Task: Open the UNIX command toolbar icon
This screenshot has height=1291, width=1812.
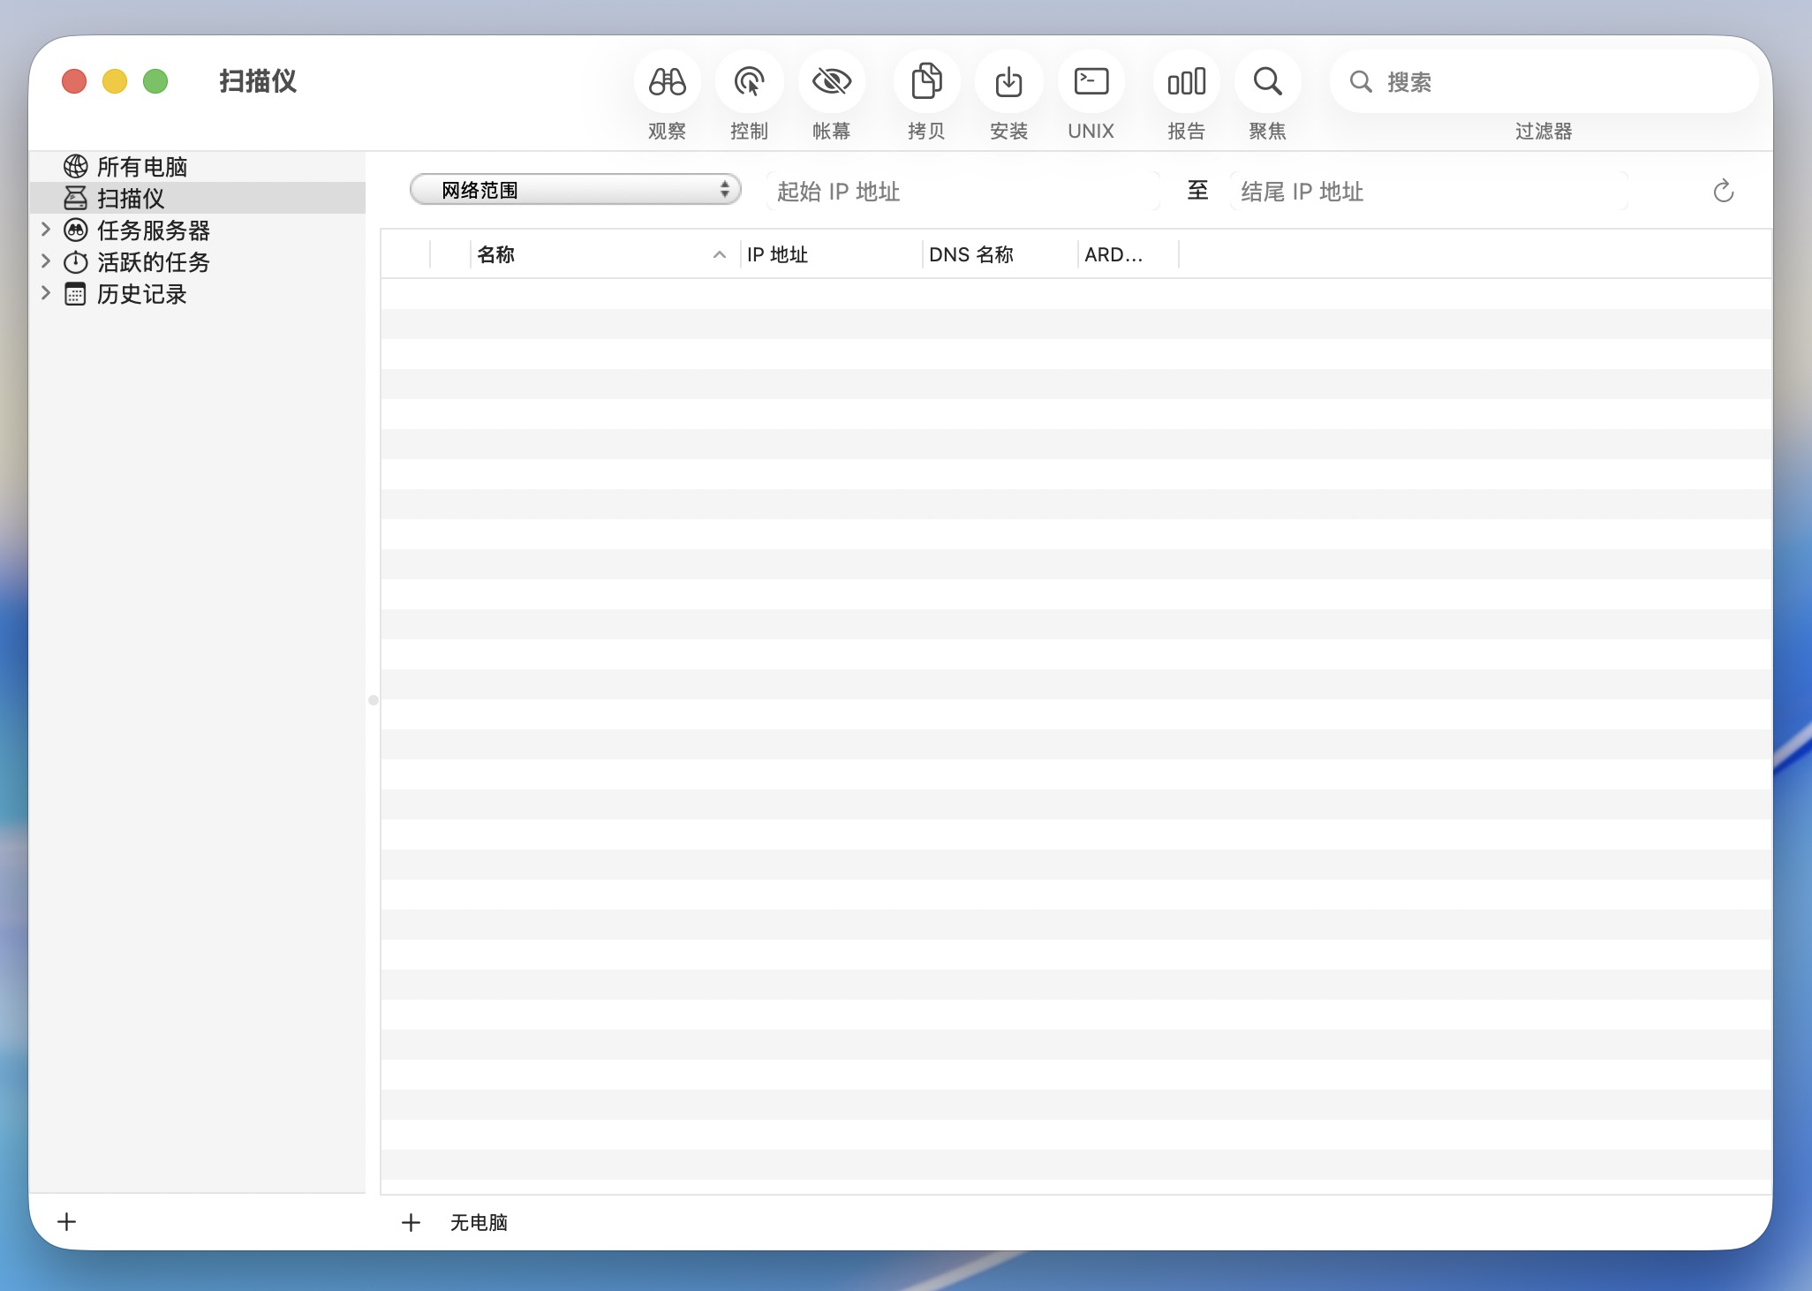Action: [x=1091, y=82]
